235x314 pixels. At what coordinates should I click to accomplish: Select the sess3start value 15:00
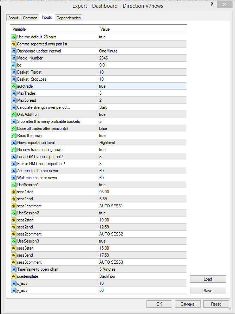point(142,248)
